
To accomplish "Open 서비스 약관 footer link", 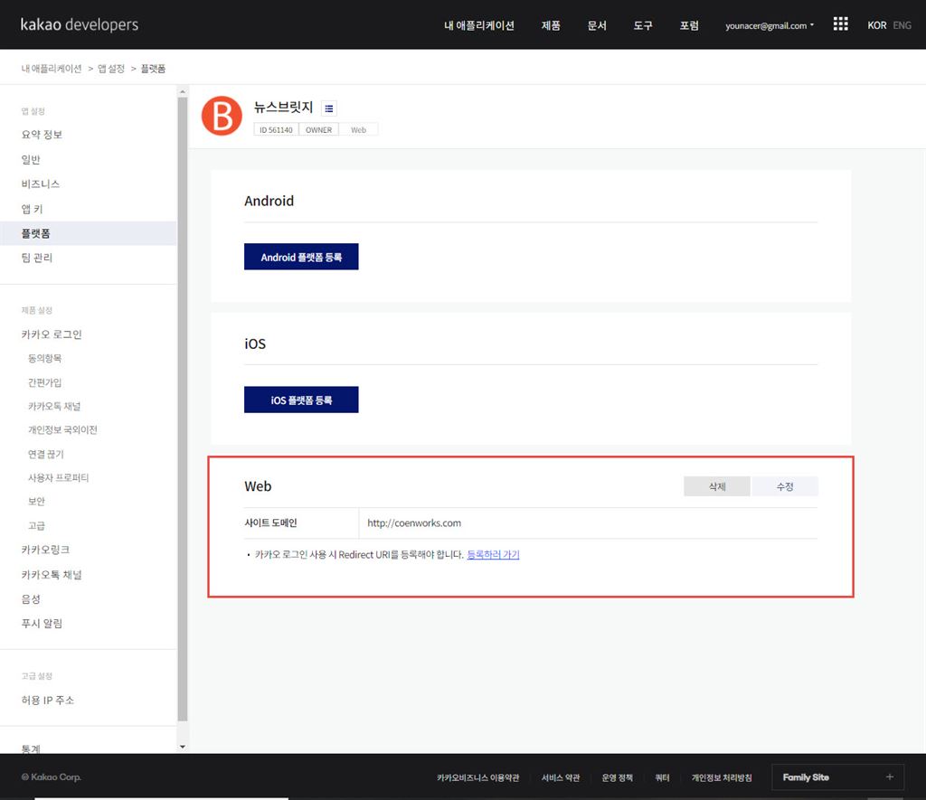I will [x=561, y=777].
